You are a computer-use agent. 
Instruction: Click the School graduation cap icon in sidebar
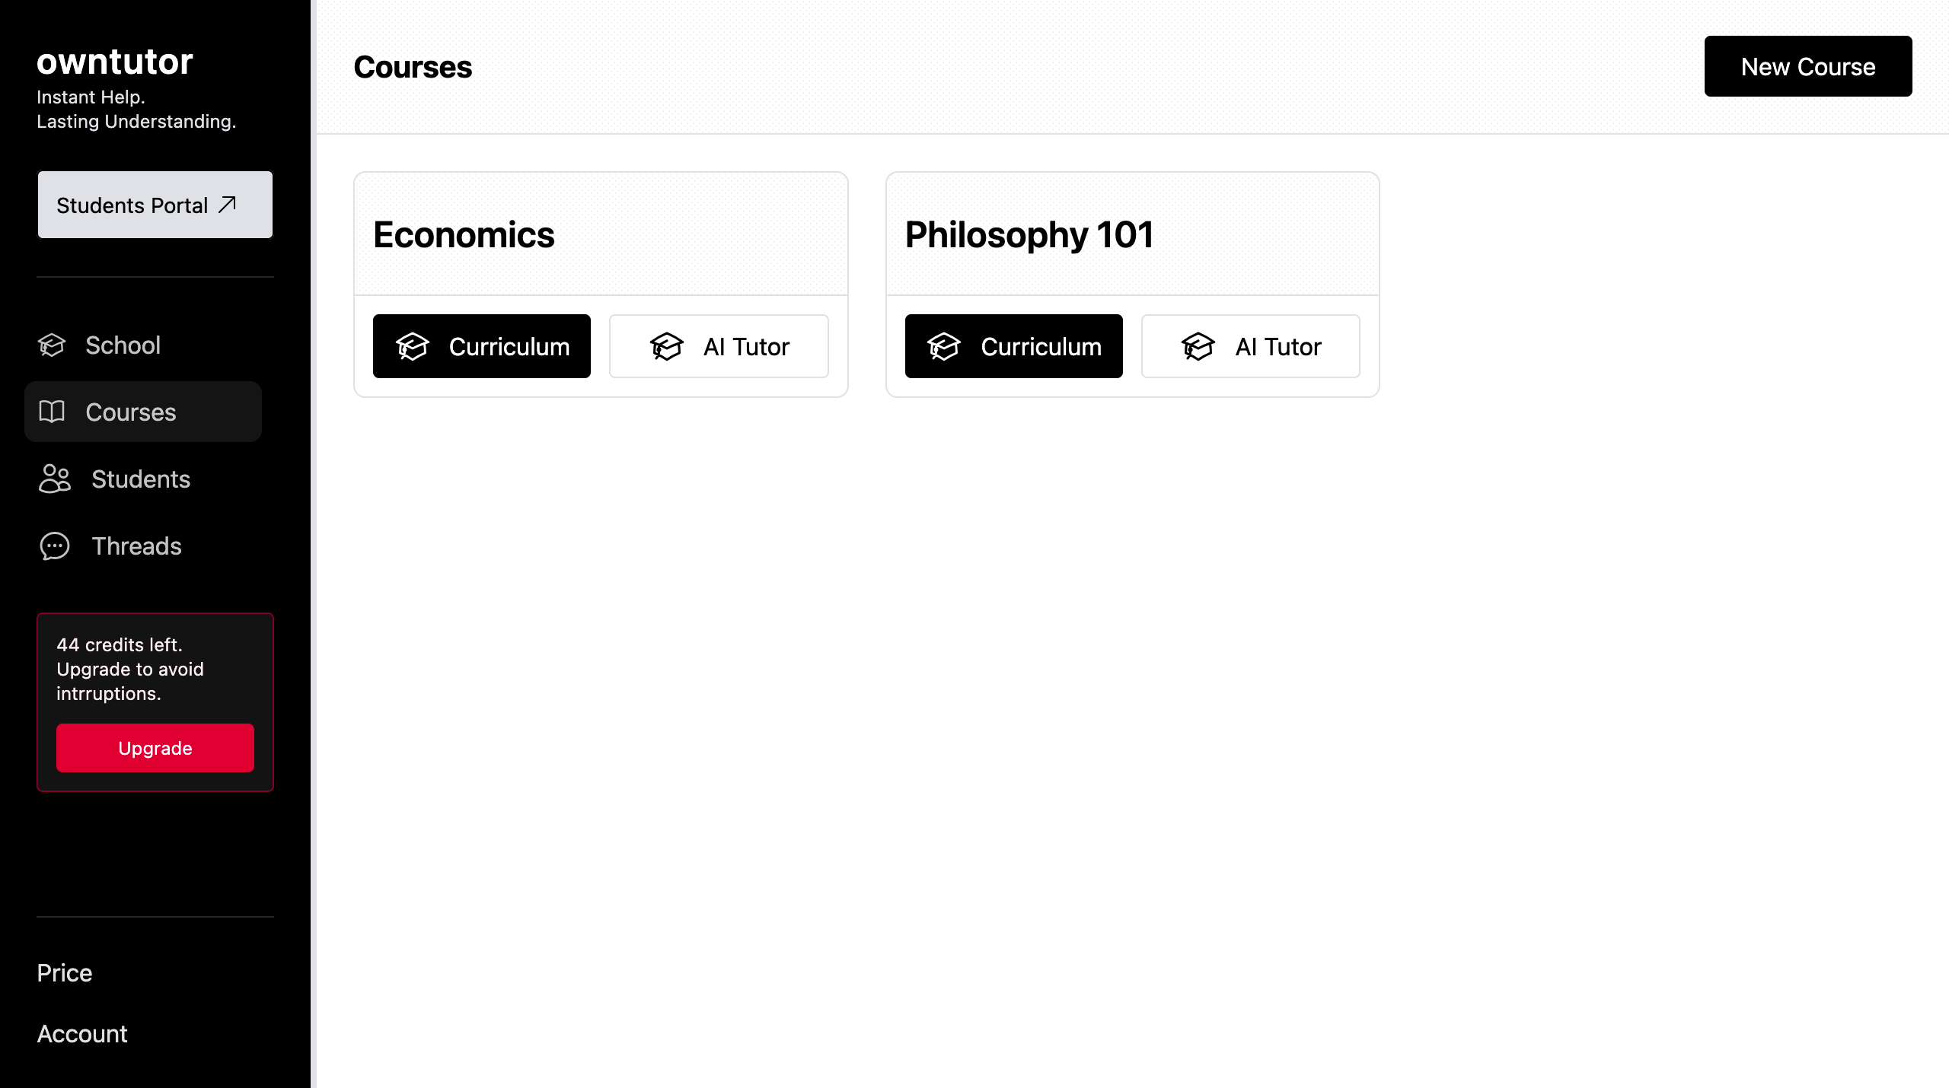tap(53, 345)
